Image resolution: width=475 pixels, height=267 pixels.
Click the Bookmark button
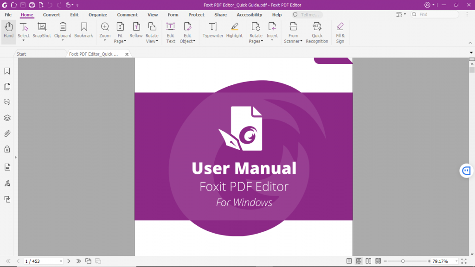pyautogui.click(x=83, y=31)
